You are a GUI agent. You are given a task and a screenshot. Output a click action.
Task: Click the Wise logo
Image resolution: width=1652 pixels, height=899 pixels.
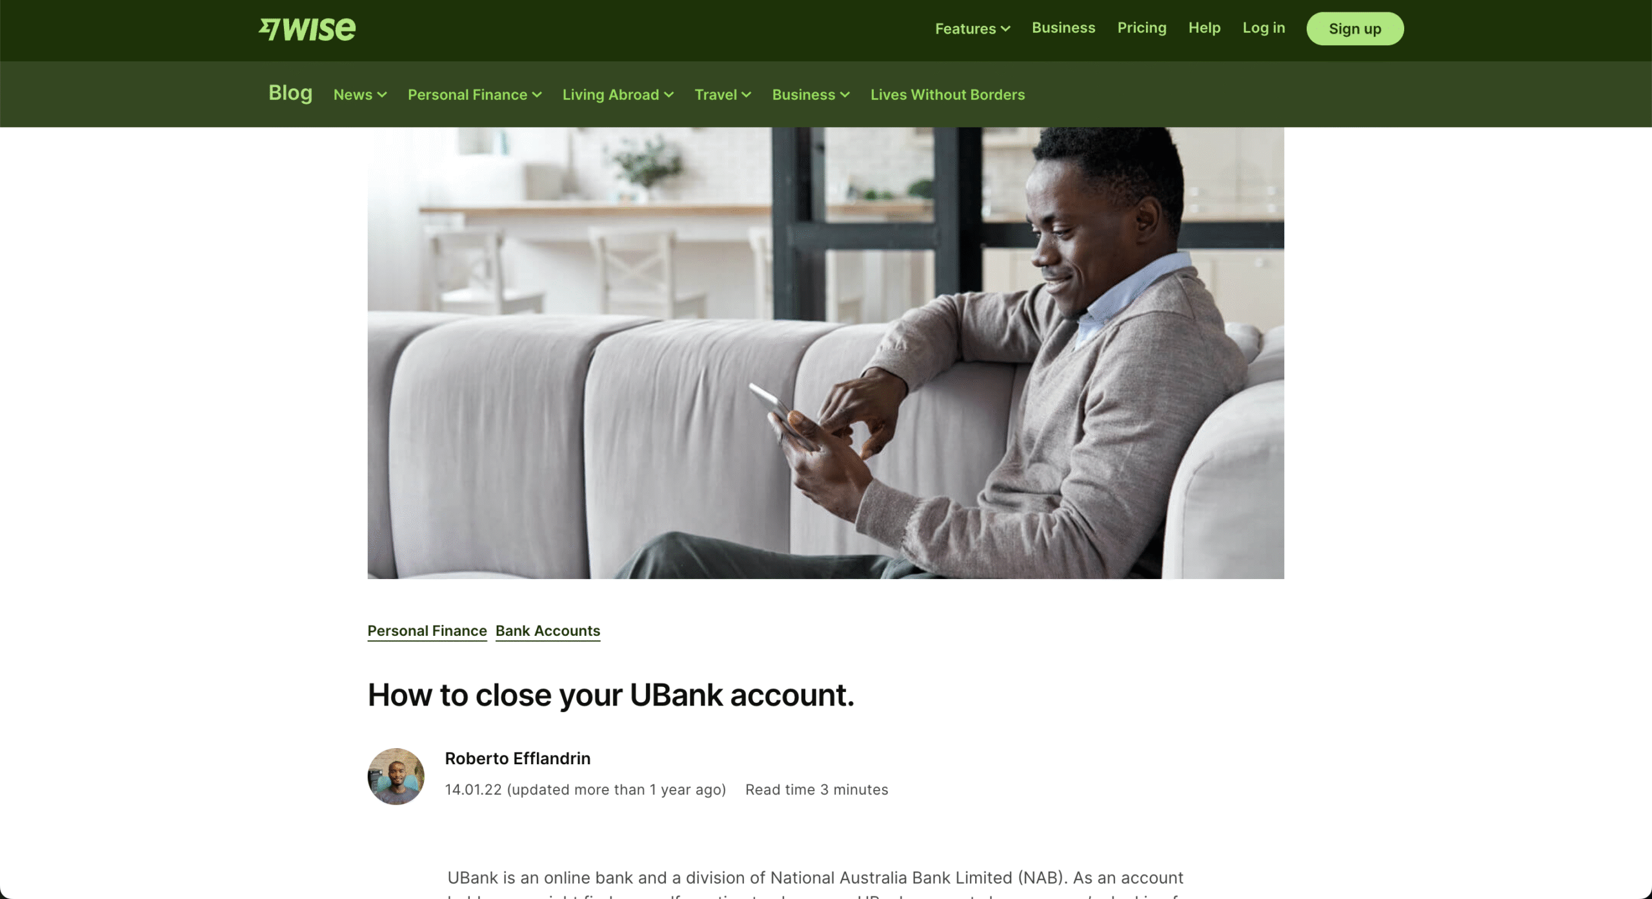coord(307,29)
